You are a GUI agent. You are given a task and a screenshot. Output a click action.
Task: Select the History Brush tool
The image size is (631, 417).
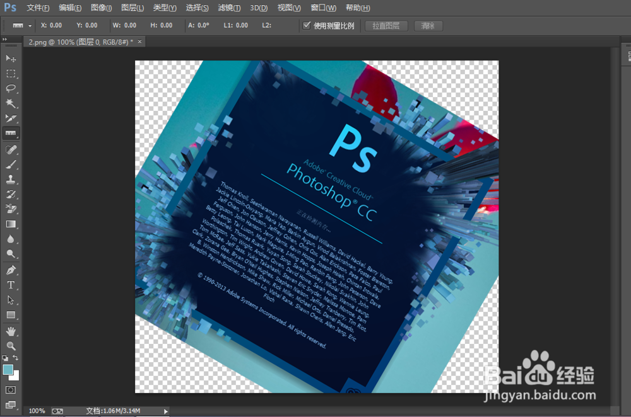[11, 195]
